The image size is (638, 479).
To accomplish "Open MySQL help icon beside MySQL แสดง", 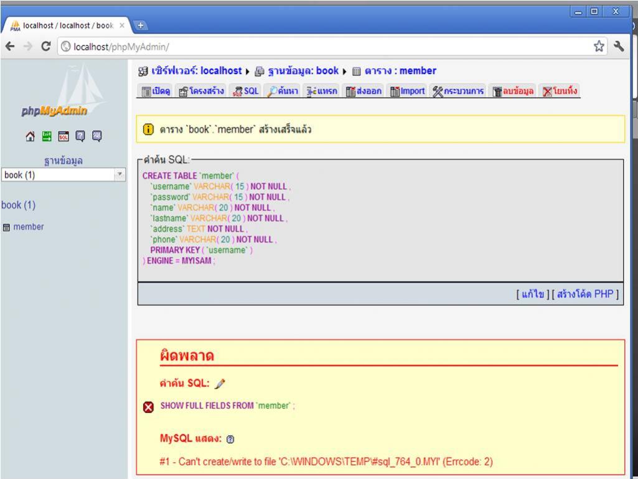I will [230, 439].
